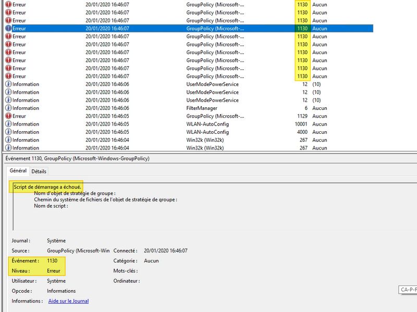The image size is (417, 312).
Task: Click the Niveau value 'Erreur'
Action: coord(54,271)
